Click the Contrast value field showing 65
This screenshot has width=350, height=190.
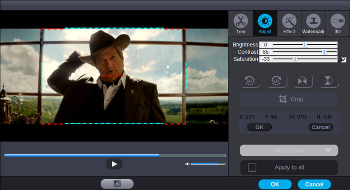coord(266,52)
